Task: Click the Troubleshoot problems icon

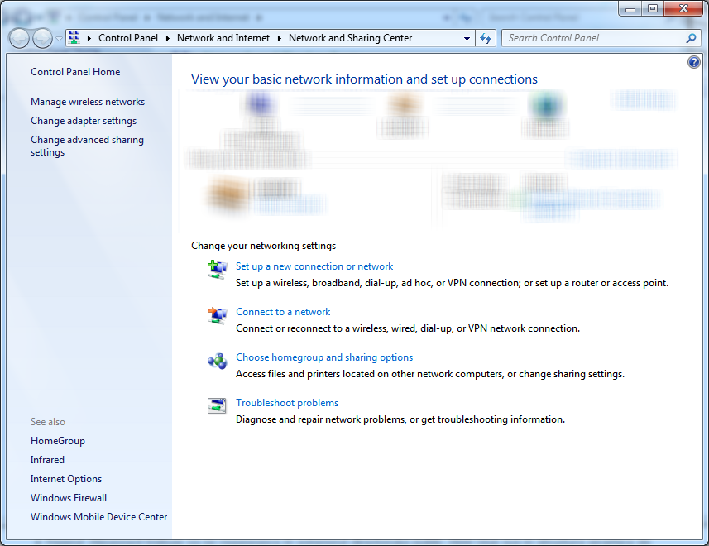Action: (217, 405)
